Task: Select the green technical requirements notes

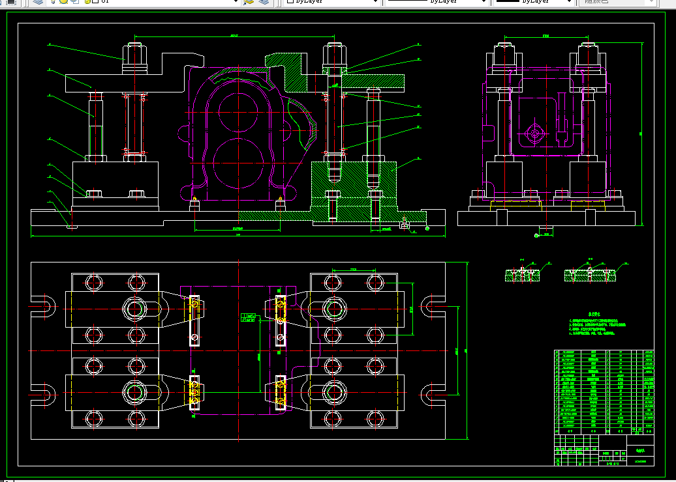Action: [x=598, y=324]
